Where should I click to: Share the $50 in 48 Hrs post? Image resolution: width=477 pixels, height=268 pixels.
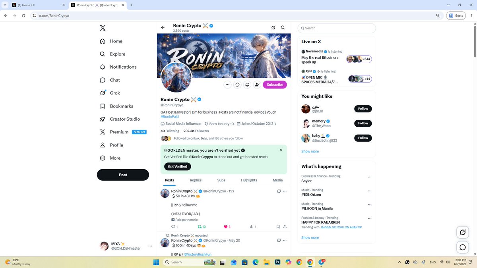[x=285, y=227]
